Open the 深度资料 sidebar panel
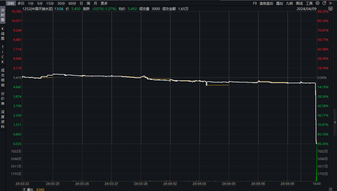The height and width of the screenshot is (191, 337). [2, 119]
